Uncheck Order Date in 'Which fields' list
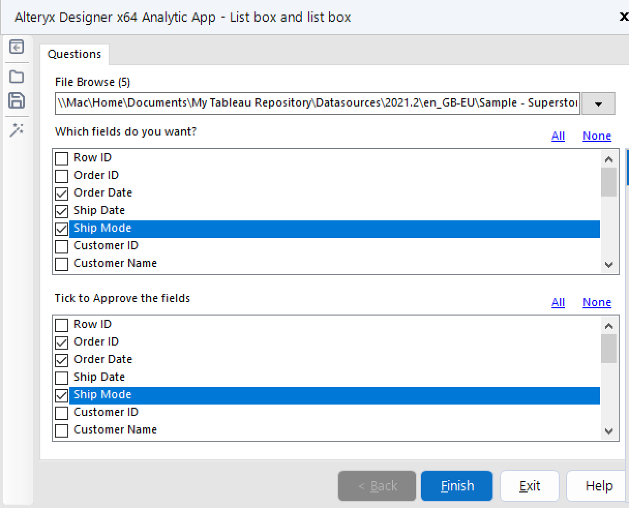629x508 pixels. tap(62, 193)
